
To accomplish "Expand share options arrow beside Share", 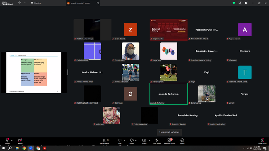I will (x=149, y=140).
